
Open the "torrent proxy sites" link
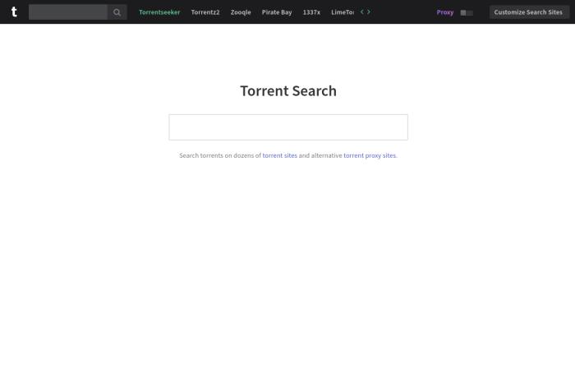click(370, 155)
